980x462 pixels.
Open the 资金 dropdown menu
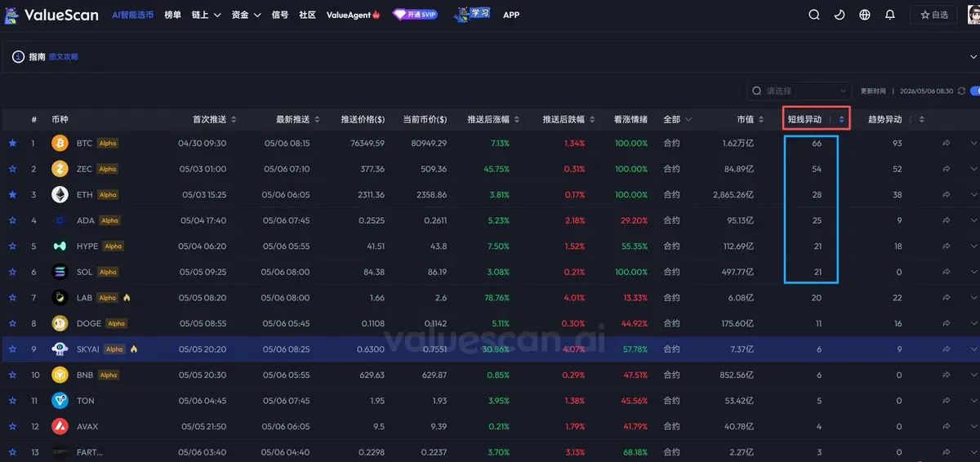(247, 15)
